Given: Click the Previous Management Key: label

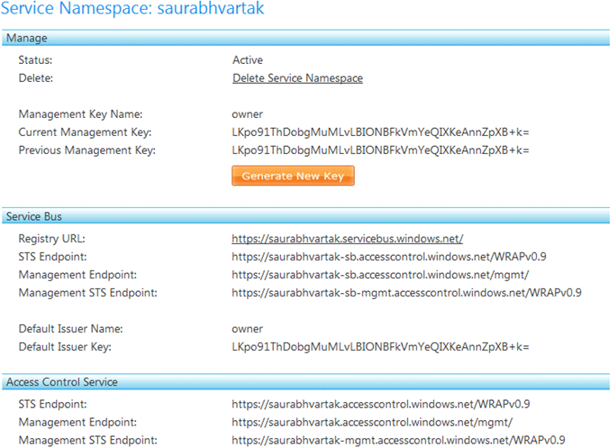Looking at the screenshot, I should 86,151.
